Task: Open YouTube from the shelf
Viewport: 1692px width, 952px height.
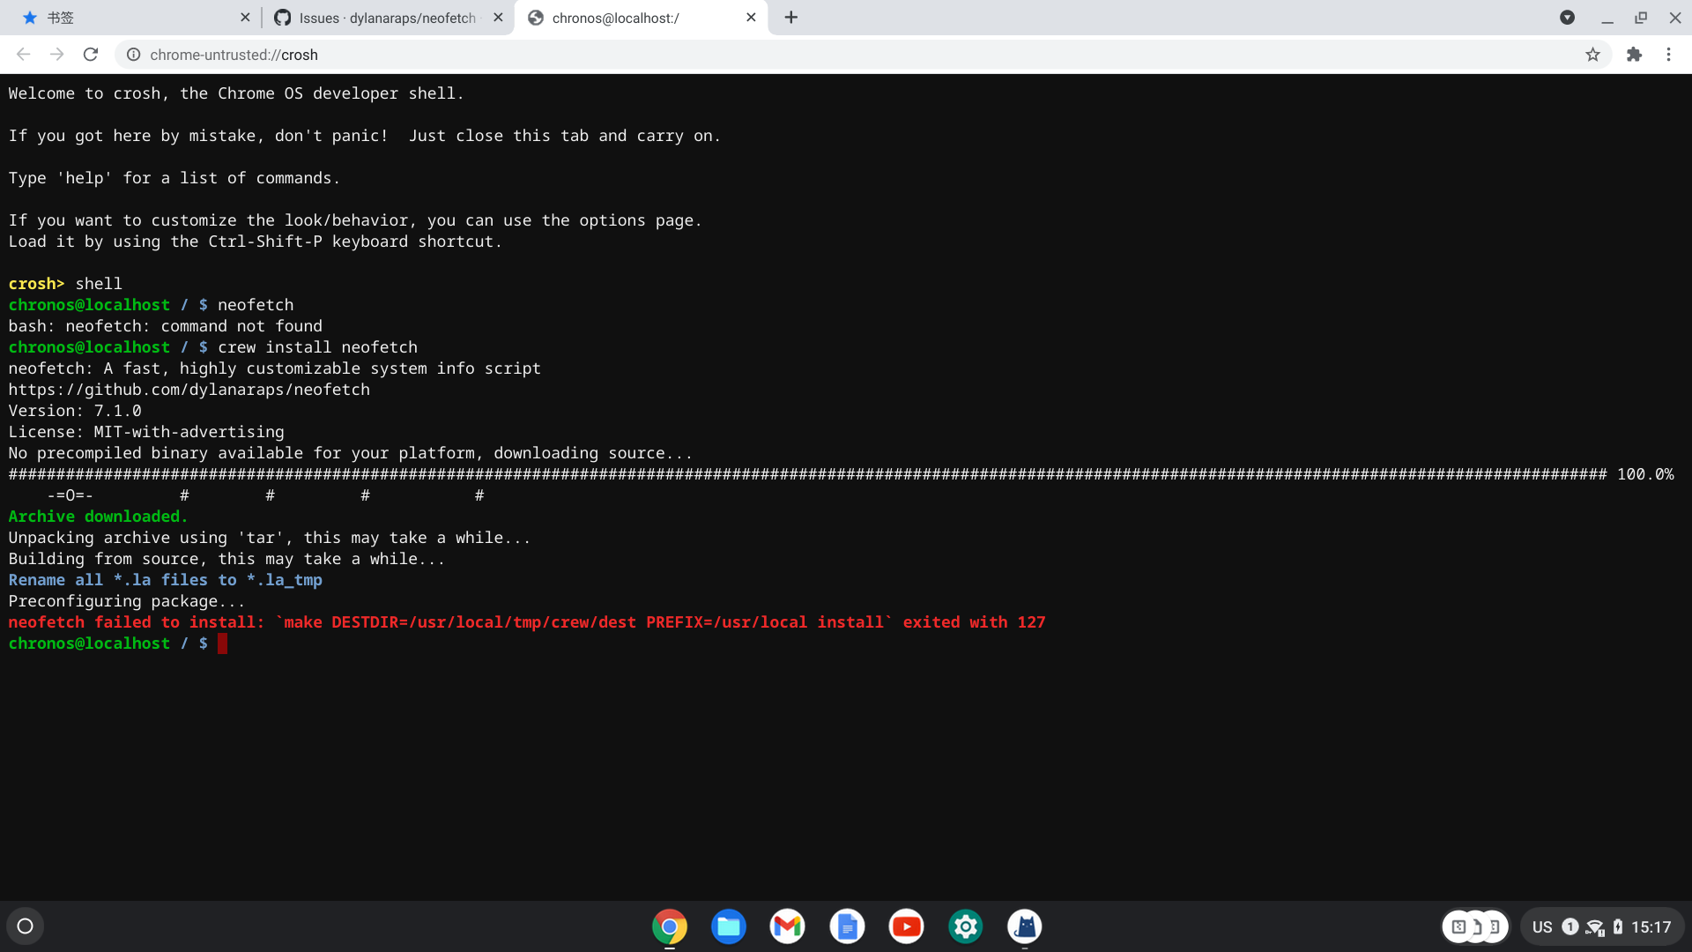Action: click(x=906, y=926)
